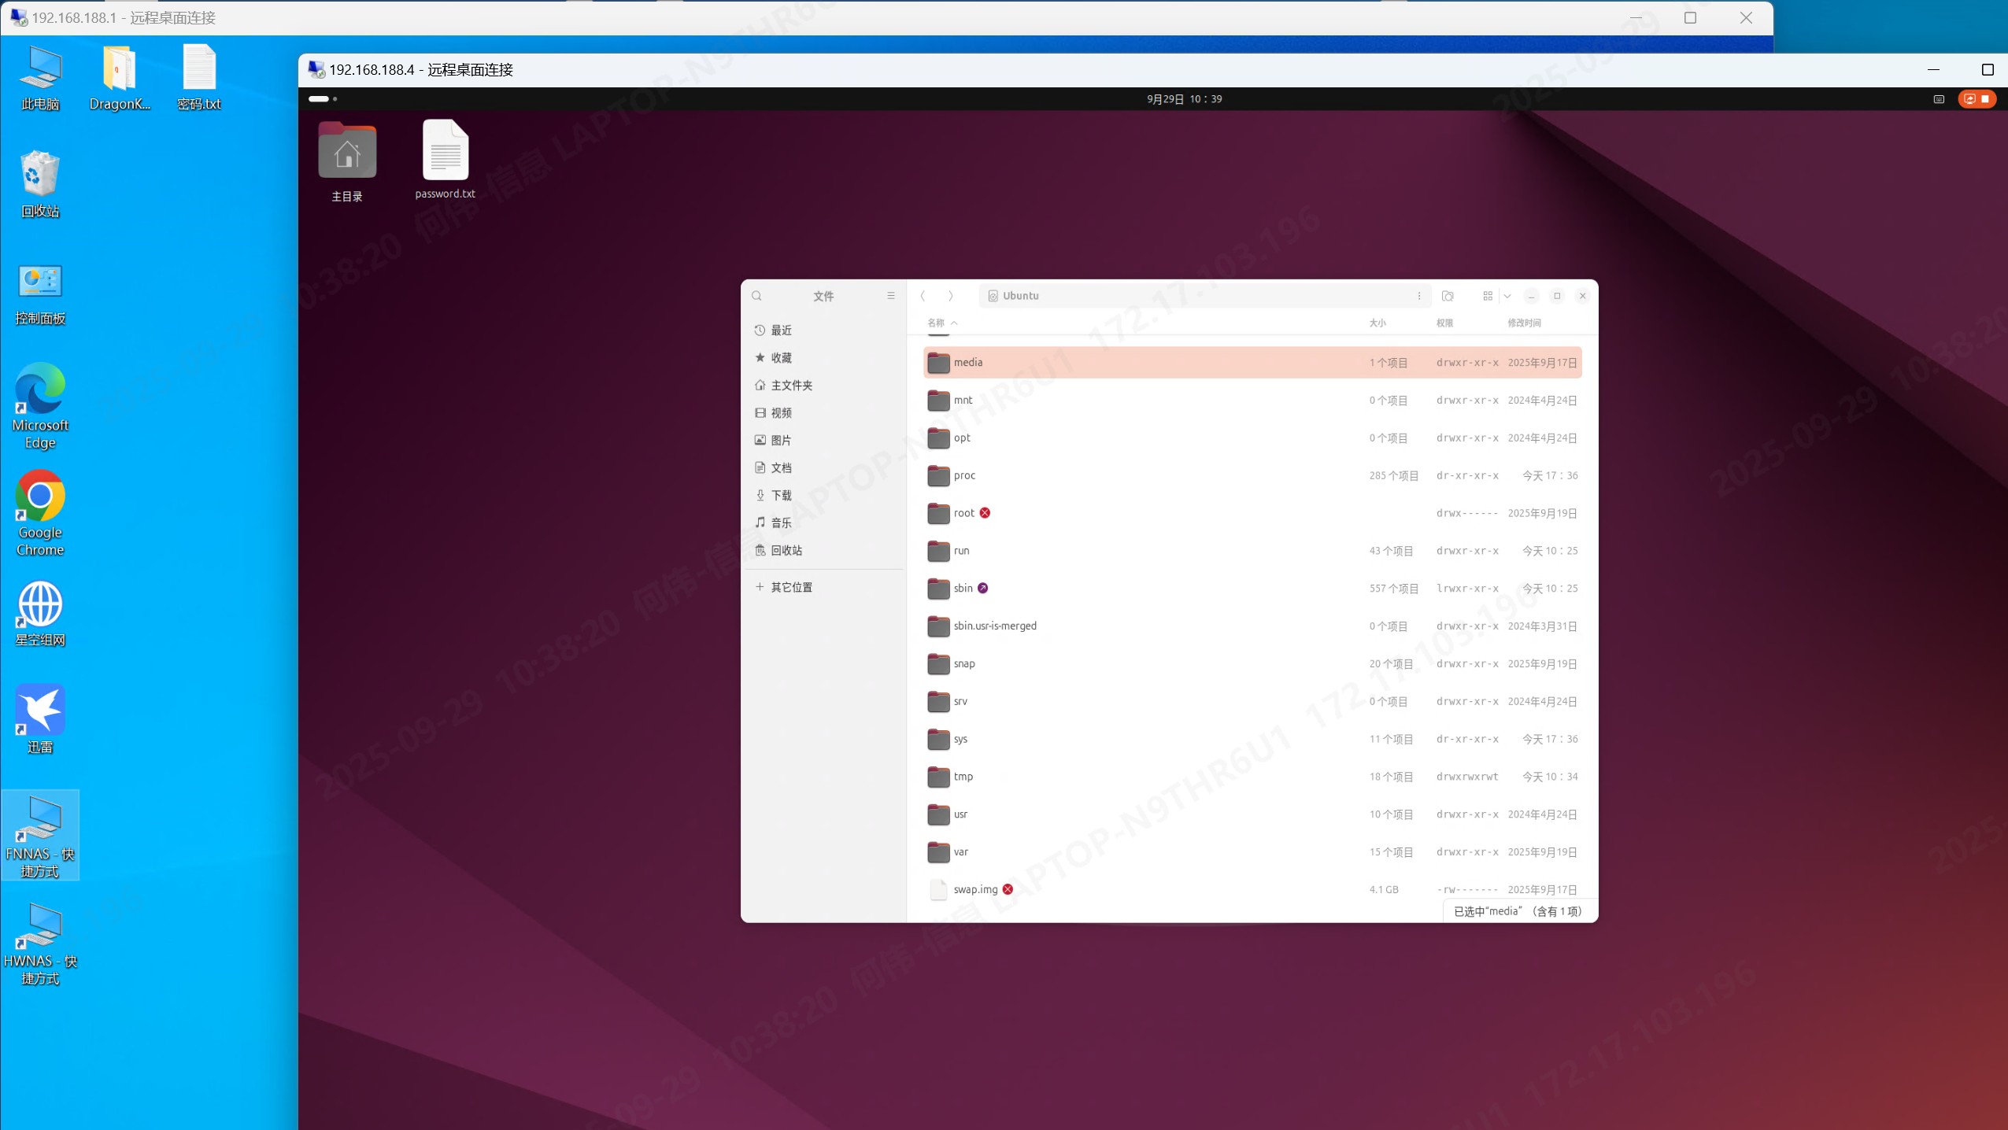Go back with the left arrow
Viewport: 2008px width, 1130px height.
(x=923, y=296)
